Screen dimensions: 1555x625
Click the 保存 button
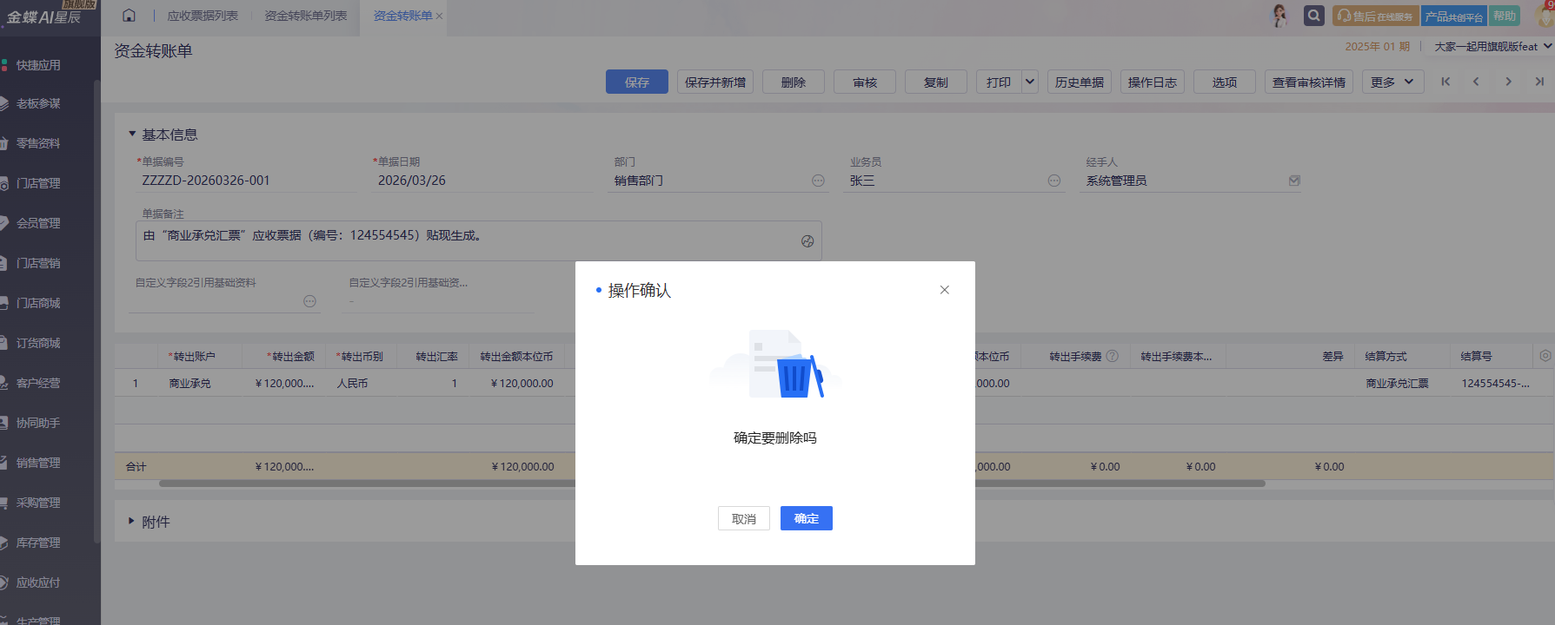tap(637, 82)
